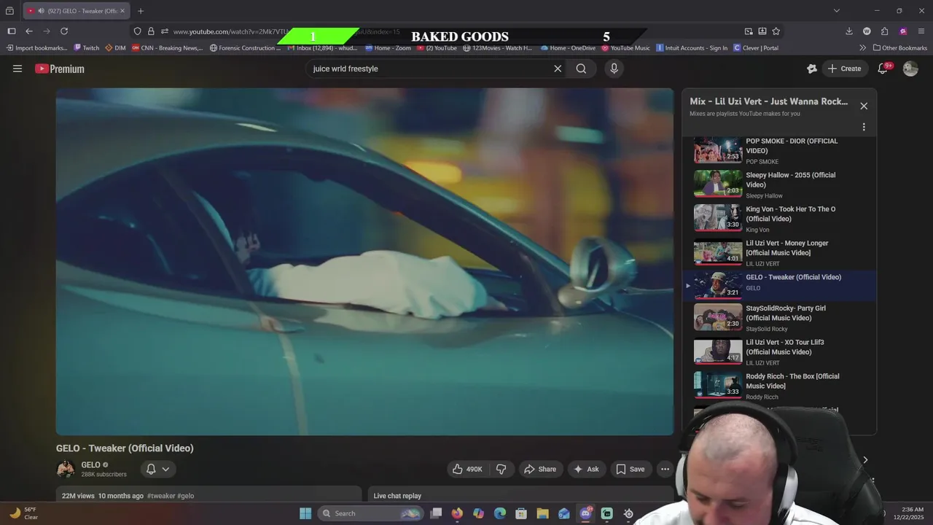Select the GELO - Tweaker browser tab
This screenshot has width=933, height=525.
[77, 11]
